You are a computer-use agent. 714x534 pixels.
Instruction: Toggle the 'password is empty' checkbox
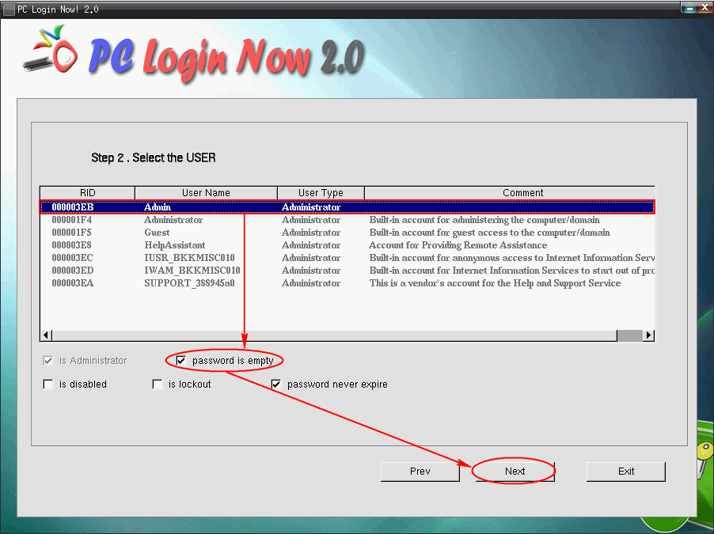[181, 361]
